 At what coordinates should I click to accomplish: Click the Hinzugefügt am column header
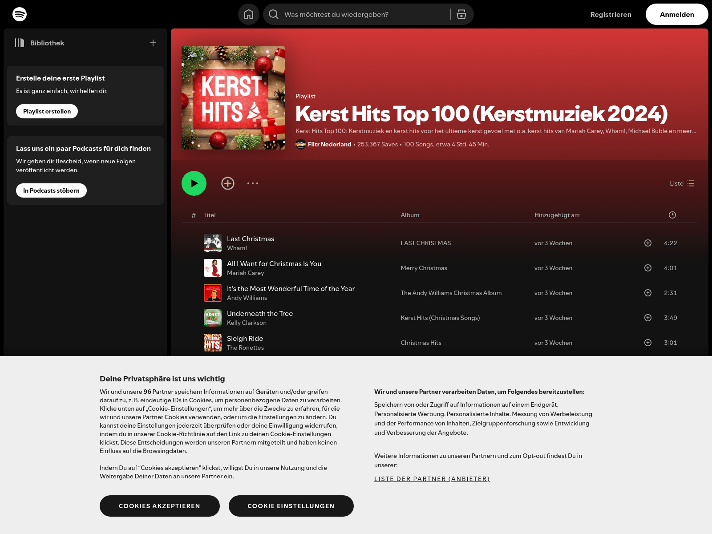[x=557, y=215]
